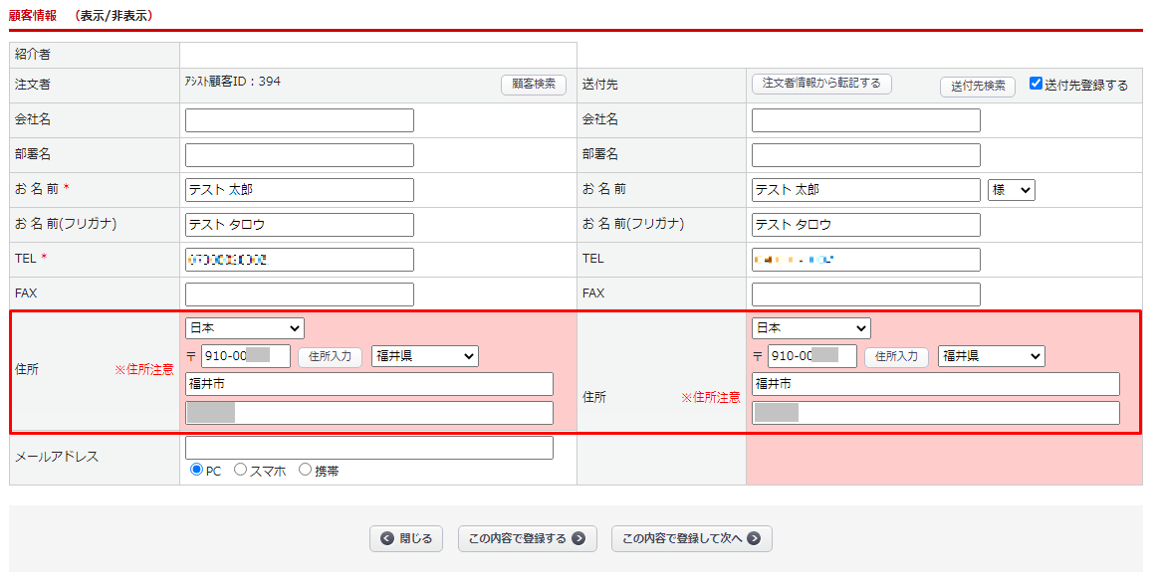This screenshot has height=588, width=1156.
Task: Click the メールアドレス input field
Action: pos(368,448)
